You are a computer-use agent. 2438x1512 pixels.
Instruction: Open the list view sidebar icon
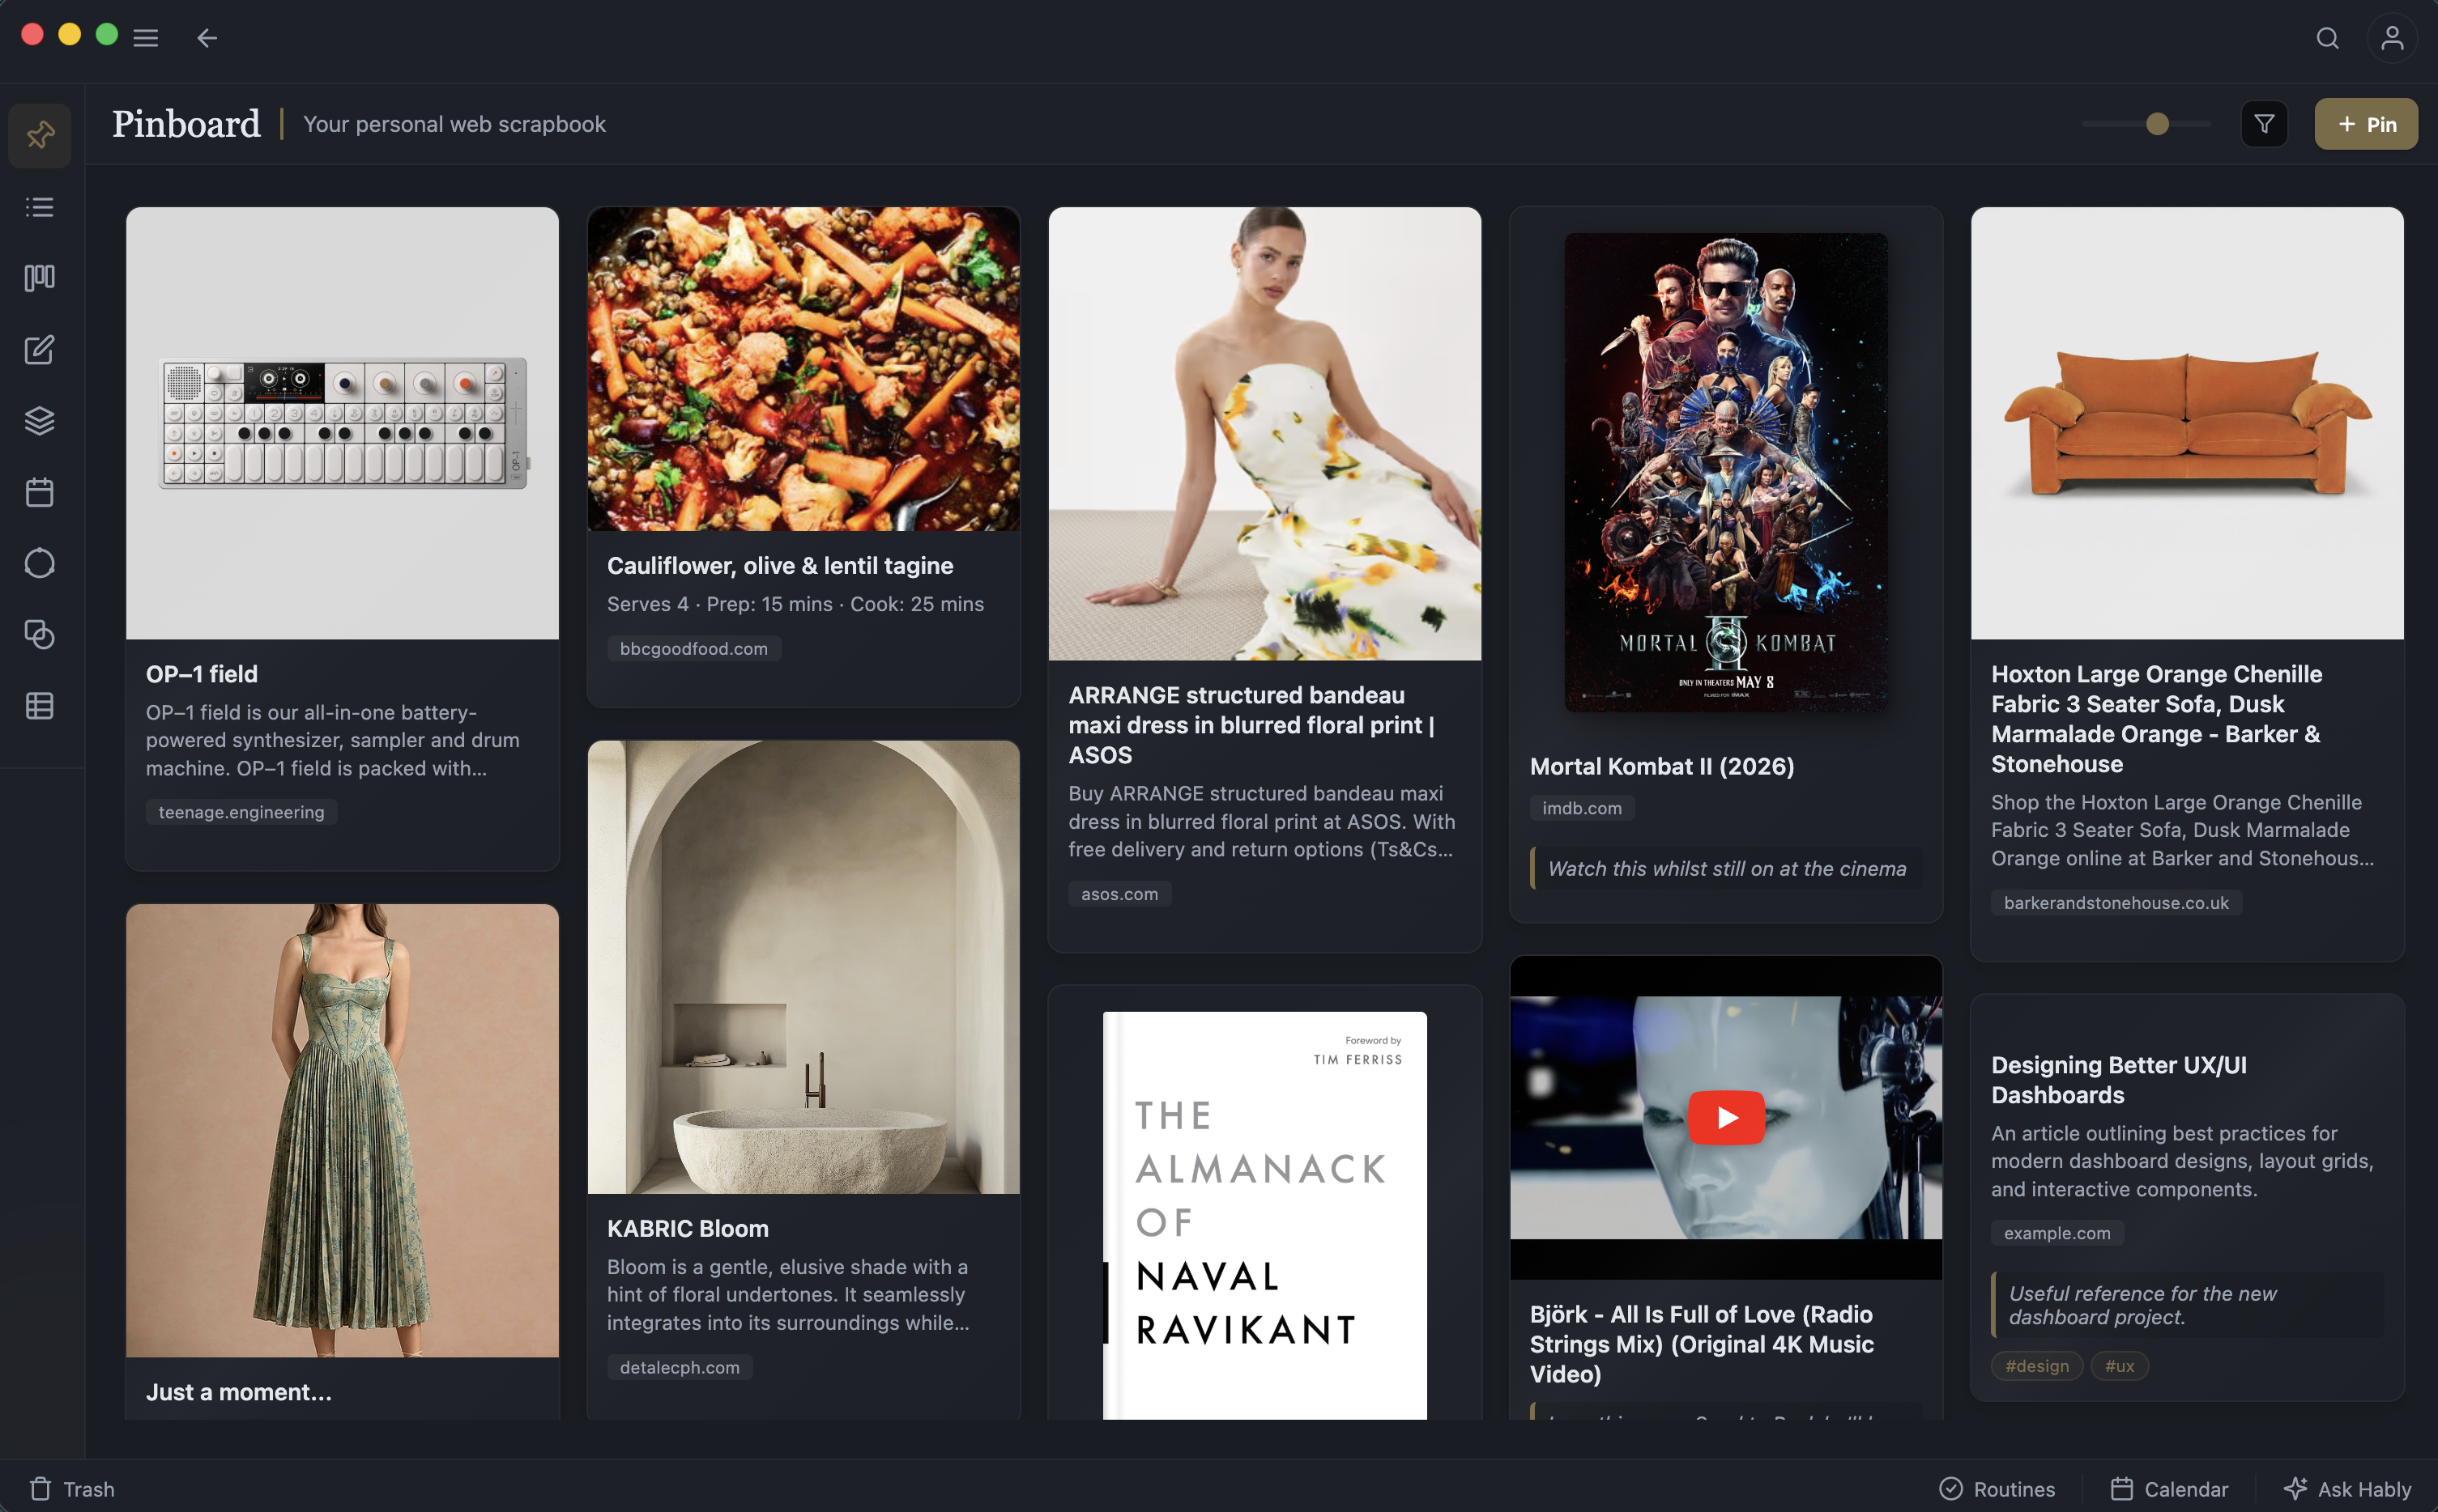(40, 207)
